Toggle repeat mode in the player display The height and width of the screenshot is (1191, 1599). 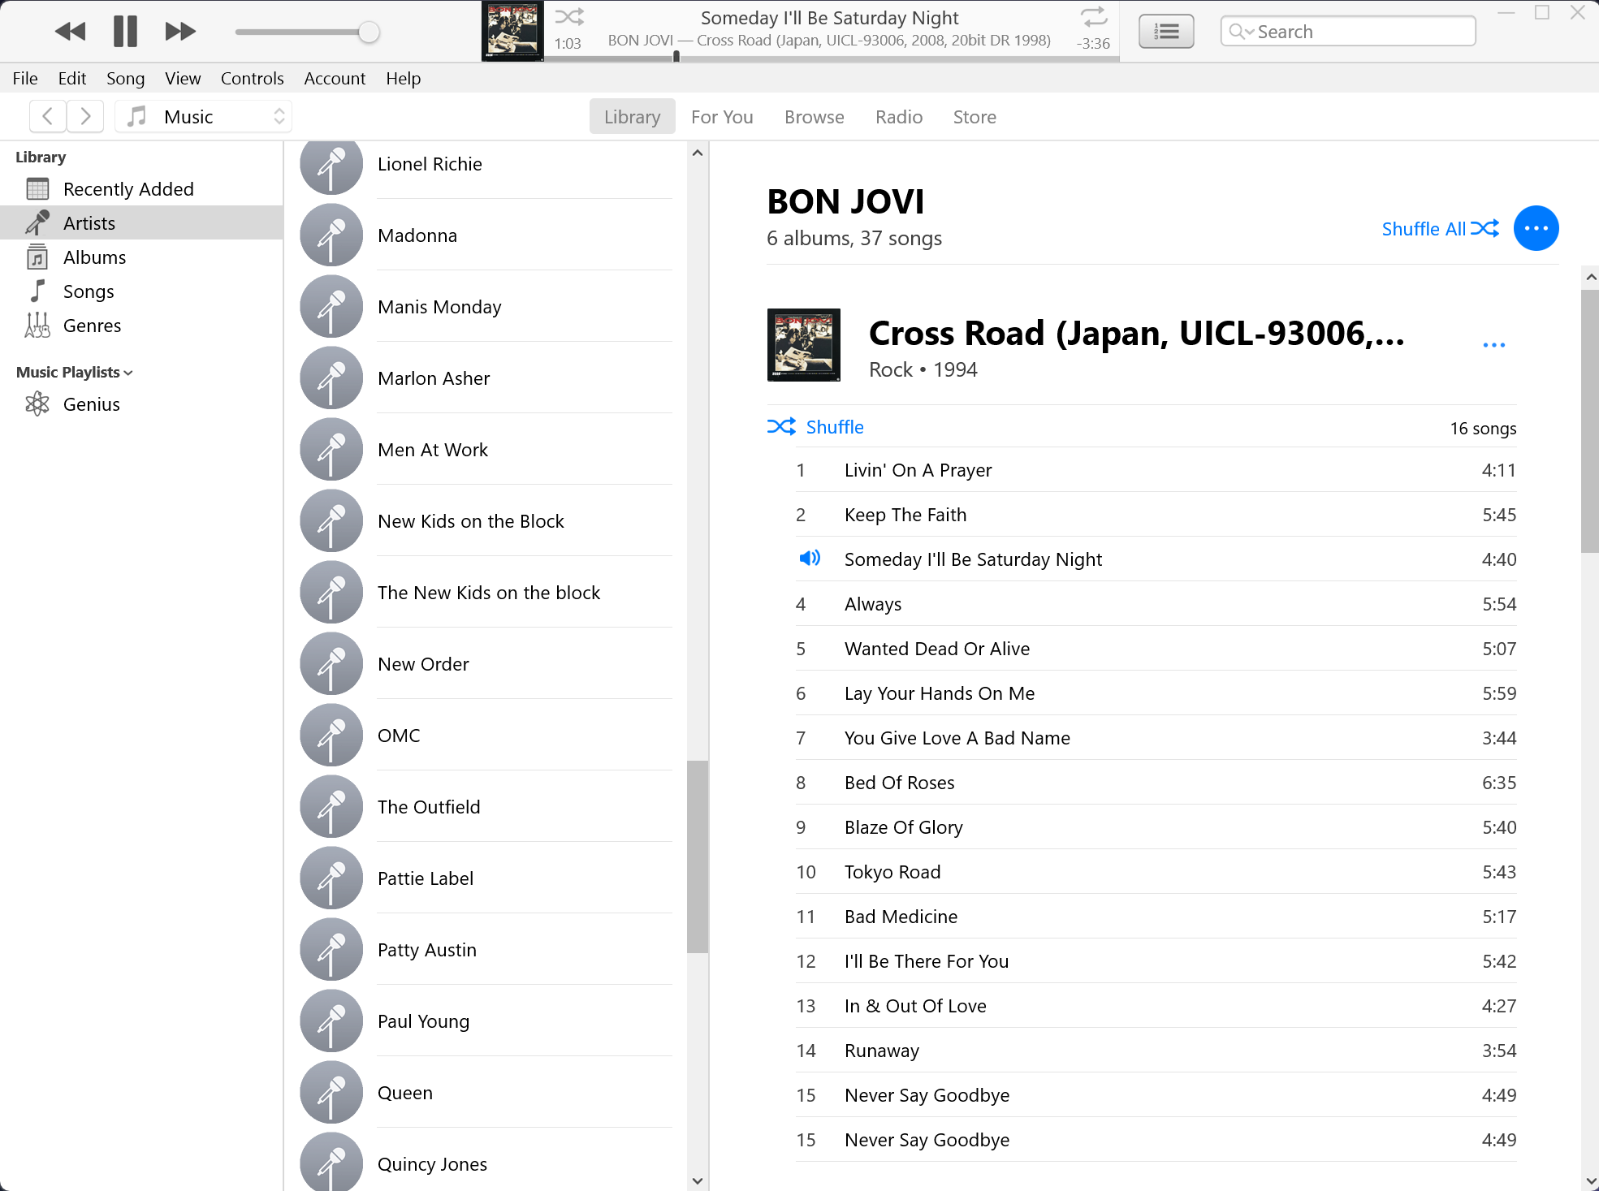tap(1093, 17)
